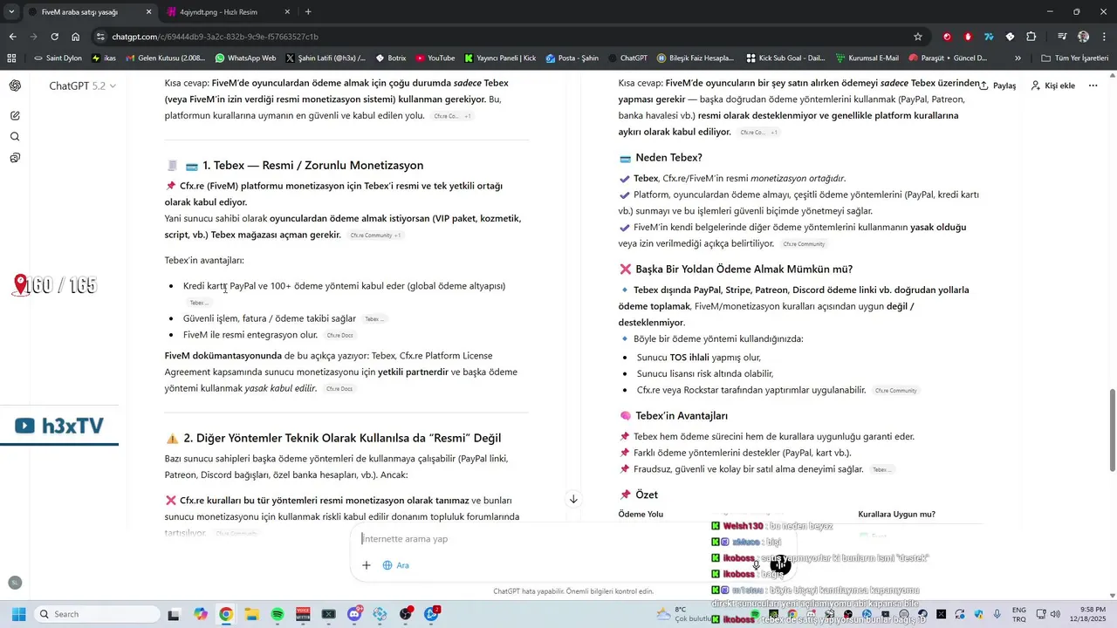Open the ENG TRQ language indicator
The image size is (1117, 628).
click(x=1019, y=614)
